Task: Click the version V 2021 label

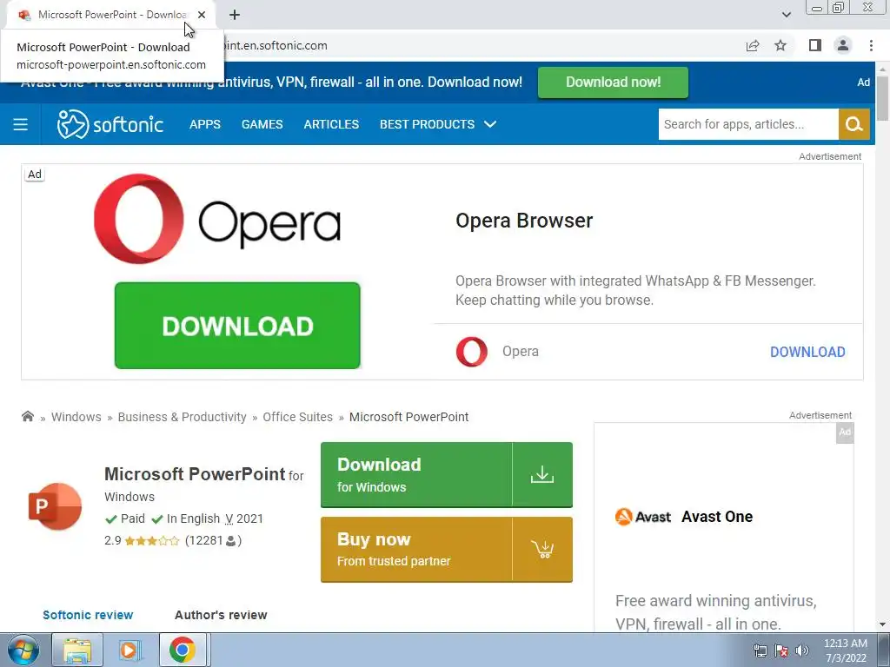Action: point(244,518)
